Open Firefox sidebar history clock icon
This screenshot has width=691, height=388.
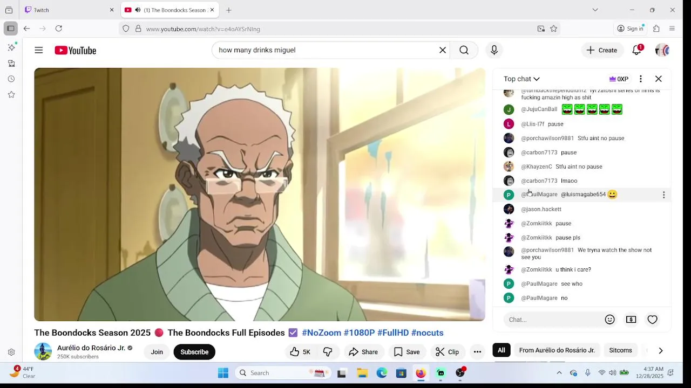click(x=11, y=79)
